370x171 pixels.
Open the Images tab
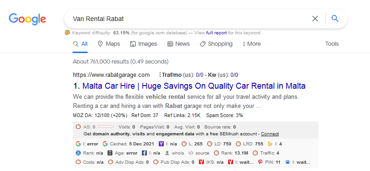point(143,44)
